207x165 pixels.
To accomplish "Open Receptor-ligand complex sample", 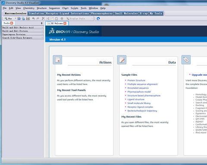I will click(140, 107).
